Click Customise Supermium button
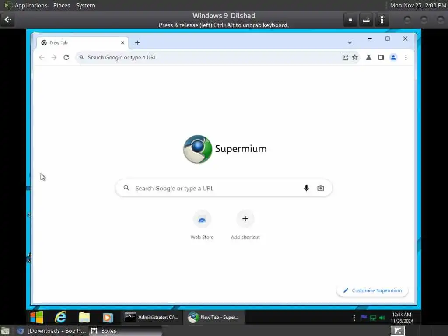The image size is (448, 336). 372,290
